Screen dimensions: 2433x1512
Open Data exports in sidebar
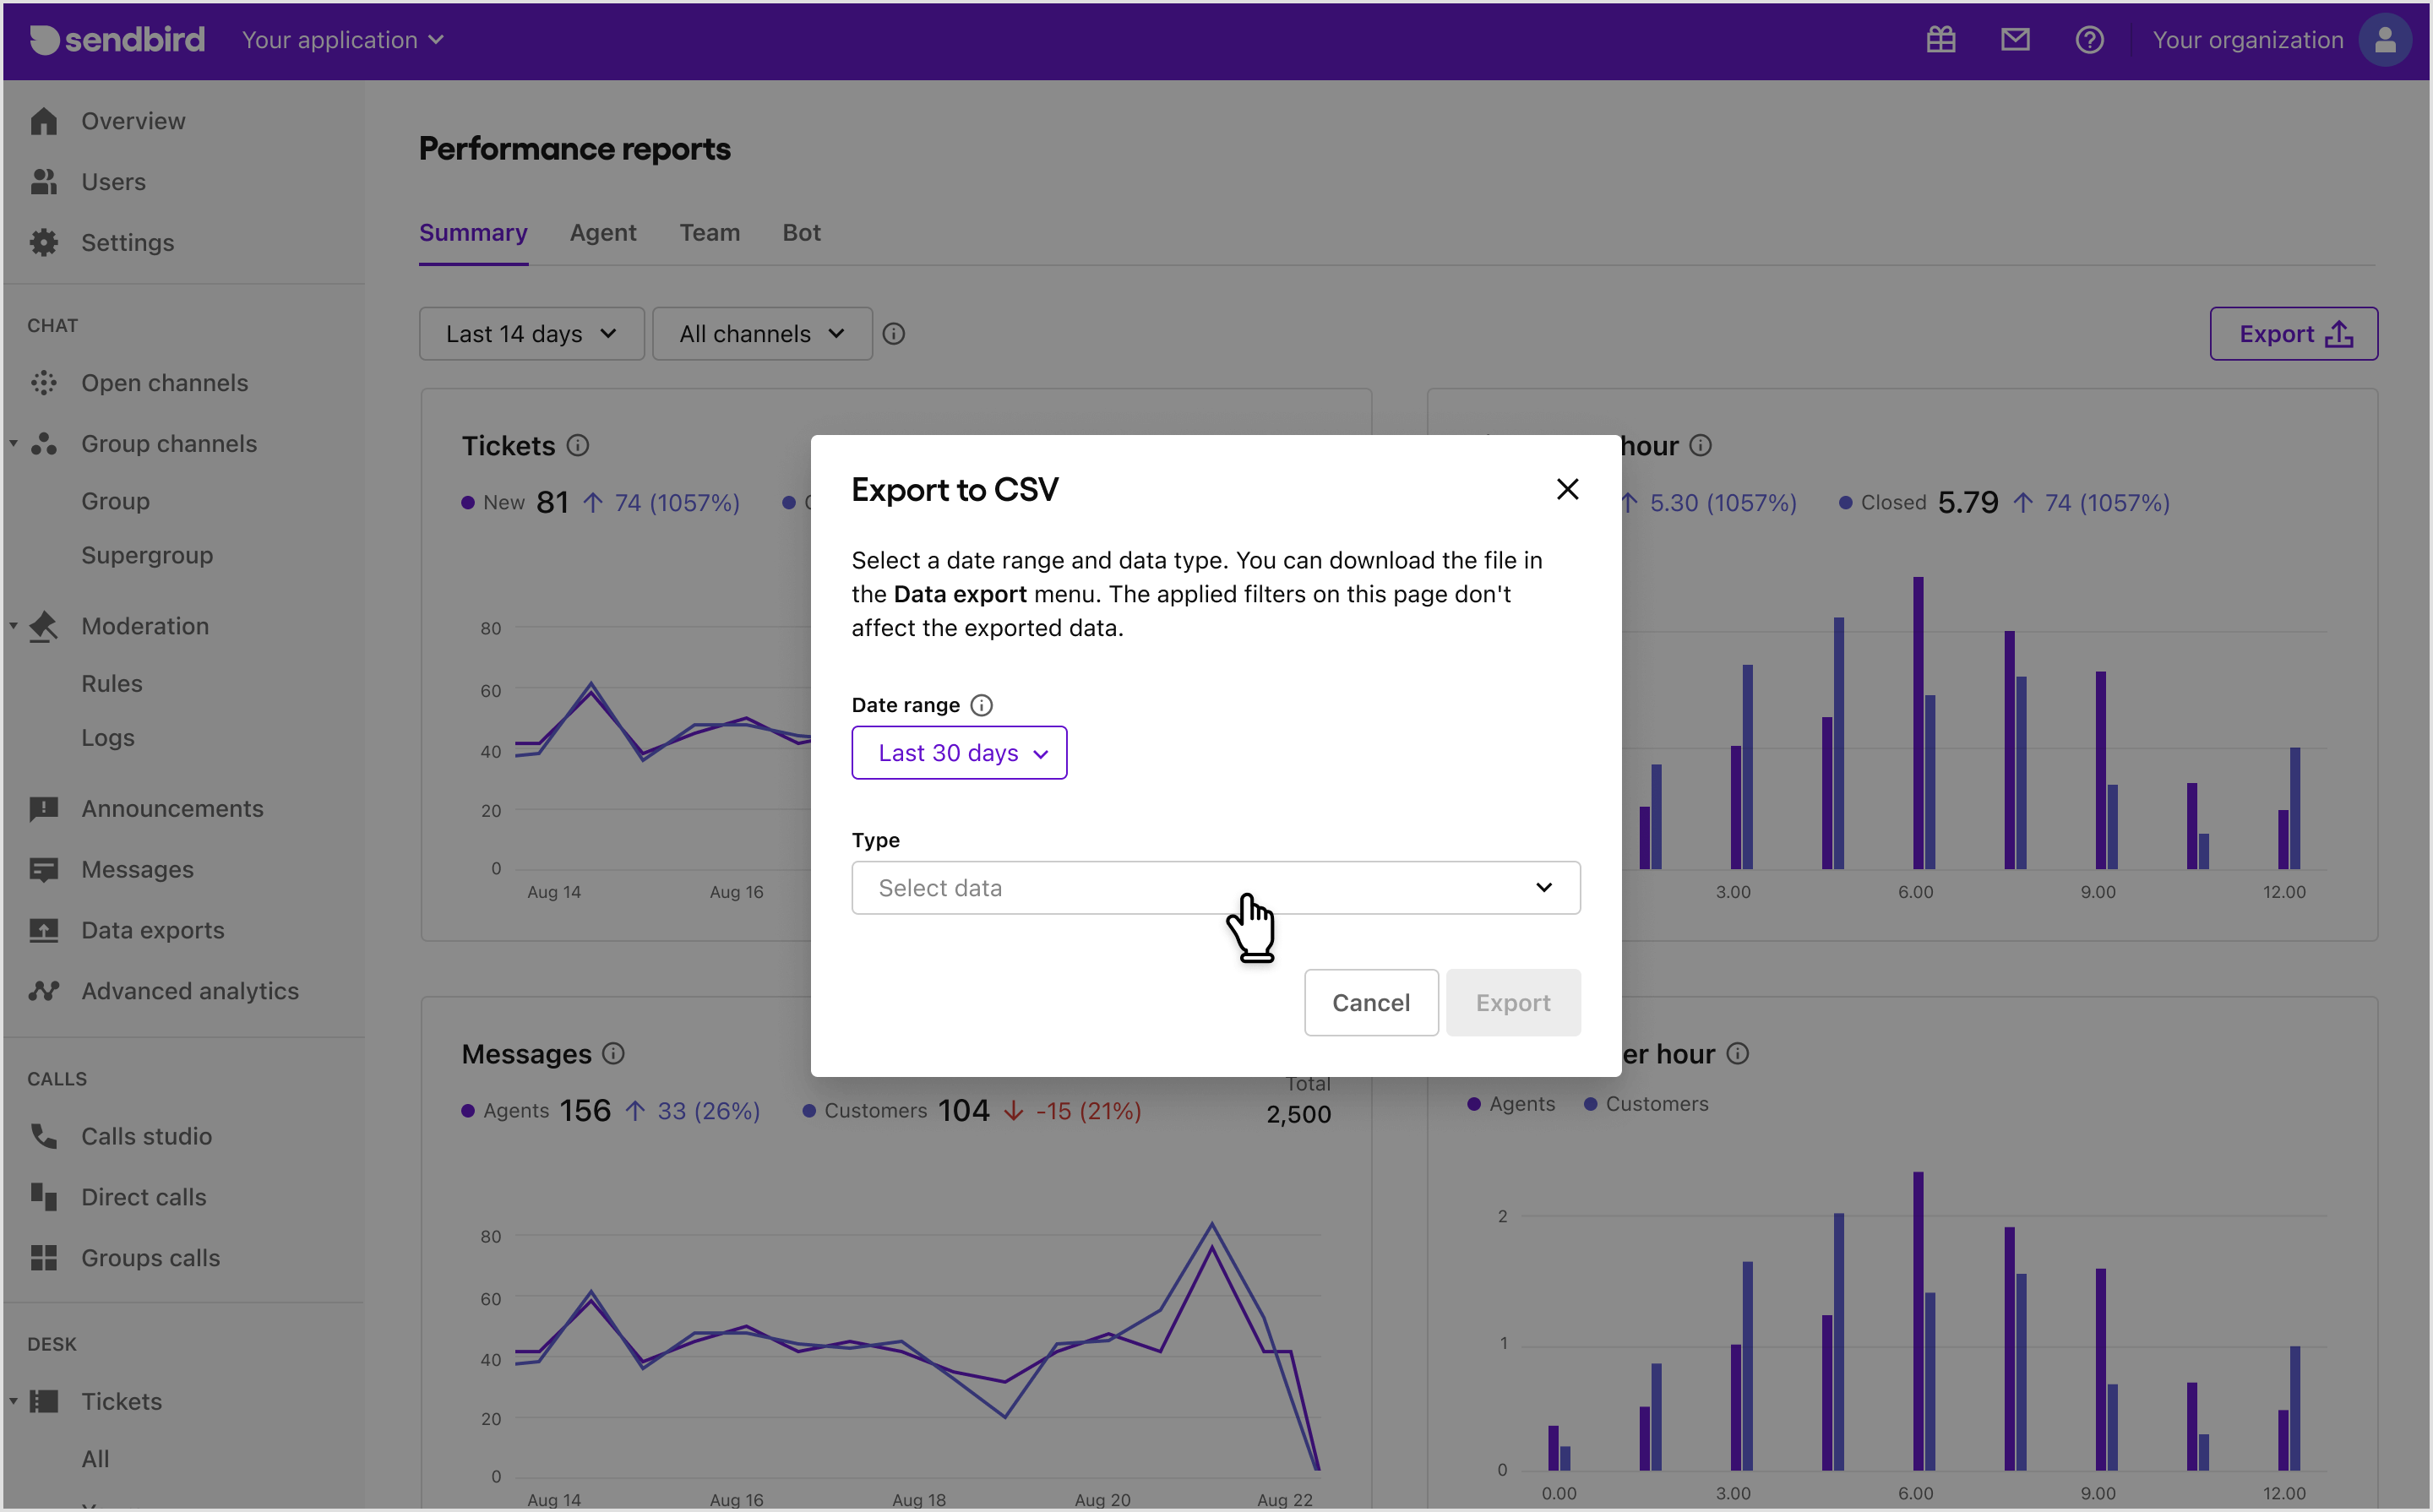pyautogui.click(x=152, y=930)
